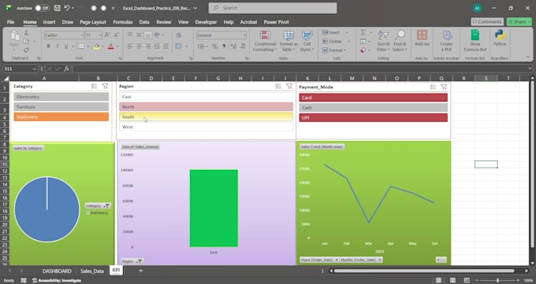The width and height of the screenshot is (536, 284).
Task: Switch to the Power Pivot tab
Action: click(x=276, y=22)
